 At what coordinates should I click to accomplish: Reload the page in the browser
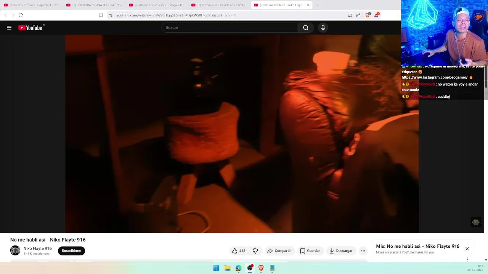coord(21,15)
